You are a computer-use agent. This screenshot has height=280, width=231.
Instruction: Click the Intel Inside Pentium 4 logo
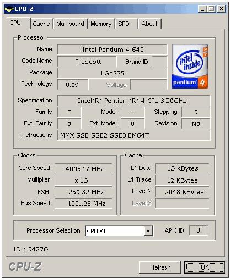coord(190,66)
